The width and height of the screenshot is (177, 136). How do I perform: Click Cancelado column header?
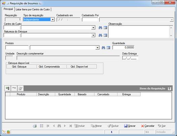(106, 94)
